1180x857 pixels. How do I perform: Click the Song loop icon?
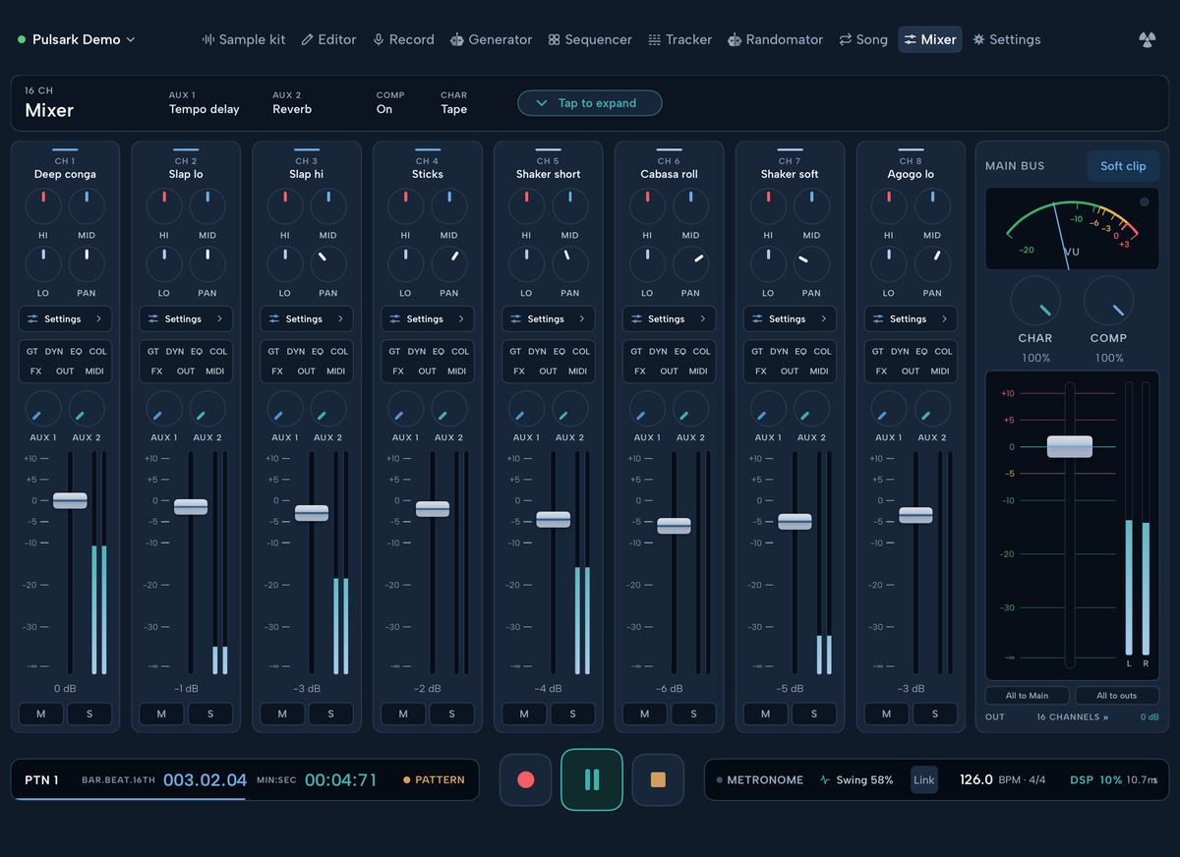pos(846,39)
